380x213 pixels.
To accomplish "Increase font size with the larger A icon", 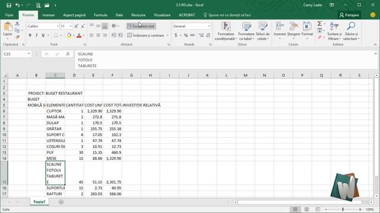I will [x=76, y=26].
